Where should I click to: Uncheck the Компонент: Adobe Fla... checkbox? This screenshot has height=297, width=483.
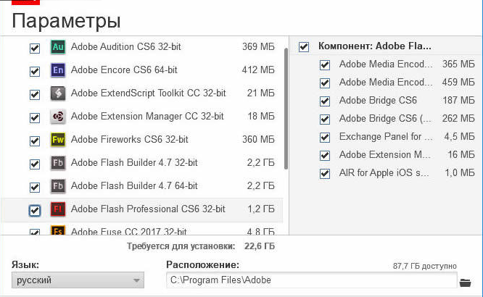pos(304,47)
